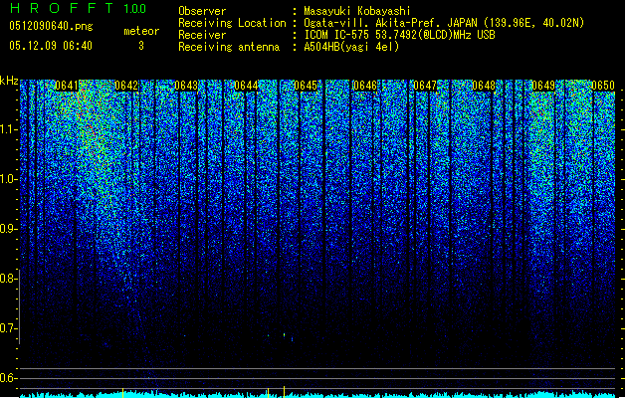
Task: Click the 1.1 frequency axis label
Action: (8, 129)
